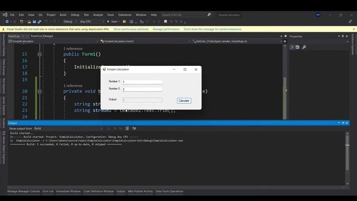Click the search magnifier icon in title bar

[x=209, y=15]
